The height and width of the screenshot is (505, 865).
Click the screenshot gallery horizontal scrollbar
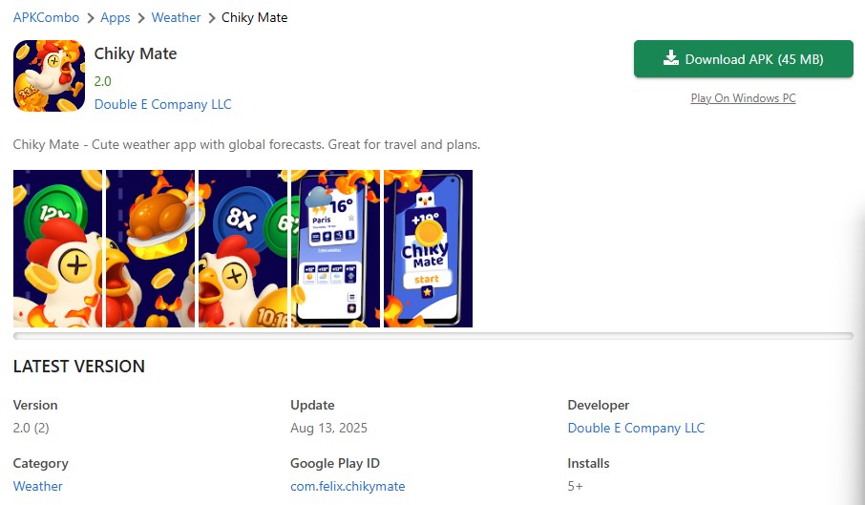[x=432, y=336]
